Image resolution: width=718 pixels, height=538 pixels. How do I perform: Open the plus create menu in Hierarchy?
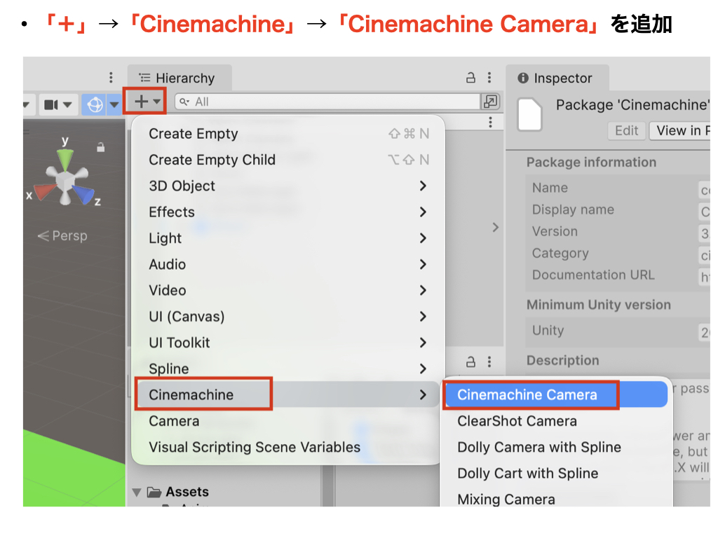coord(147,102)
